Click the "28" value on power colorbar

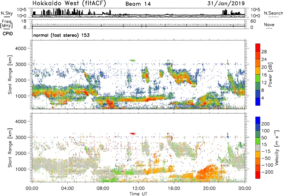(264, 52)
